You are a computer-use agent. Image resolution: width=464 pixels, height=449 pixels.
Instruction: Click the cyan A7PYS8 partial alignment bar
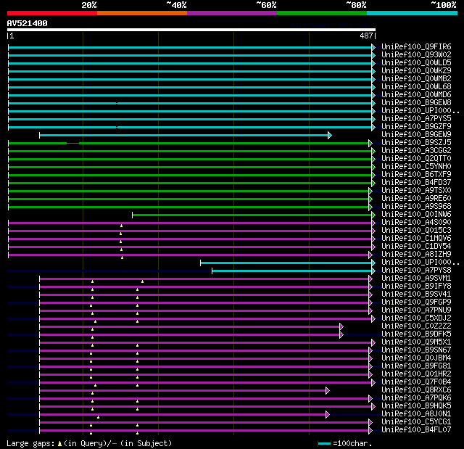pyautogui.click(x=294, y=271)
